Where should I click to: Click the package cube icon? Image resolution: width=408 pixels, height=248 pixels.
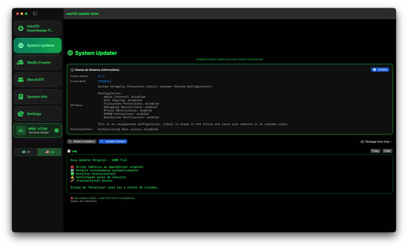(x=362, y=142)
